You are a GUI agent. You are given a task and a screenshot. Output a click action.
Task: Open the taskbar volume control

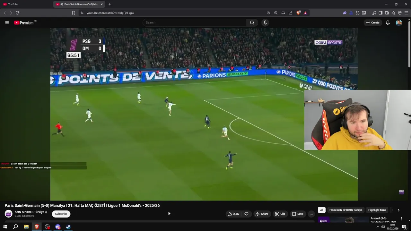point(383,227)
